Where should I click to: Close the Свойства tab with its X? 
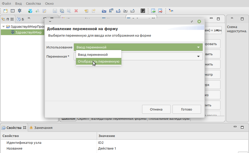click(24, 127)
